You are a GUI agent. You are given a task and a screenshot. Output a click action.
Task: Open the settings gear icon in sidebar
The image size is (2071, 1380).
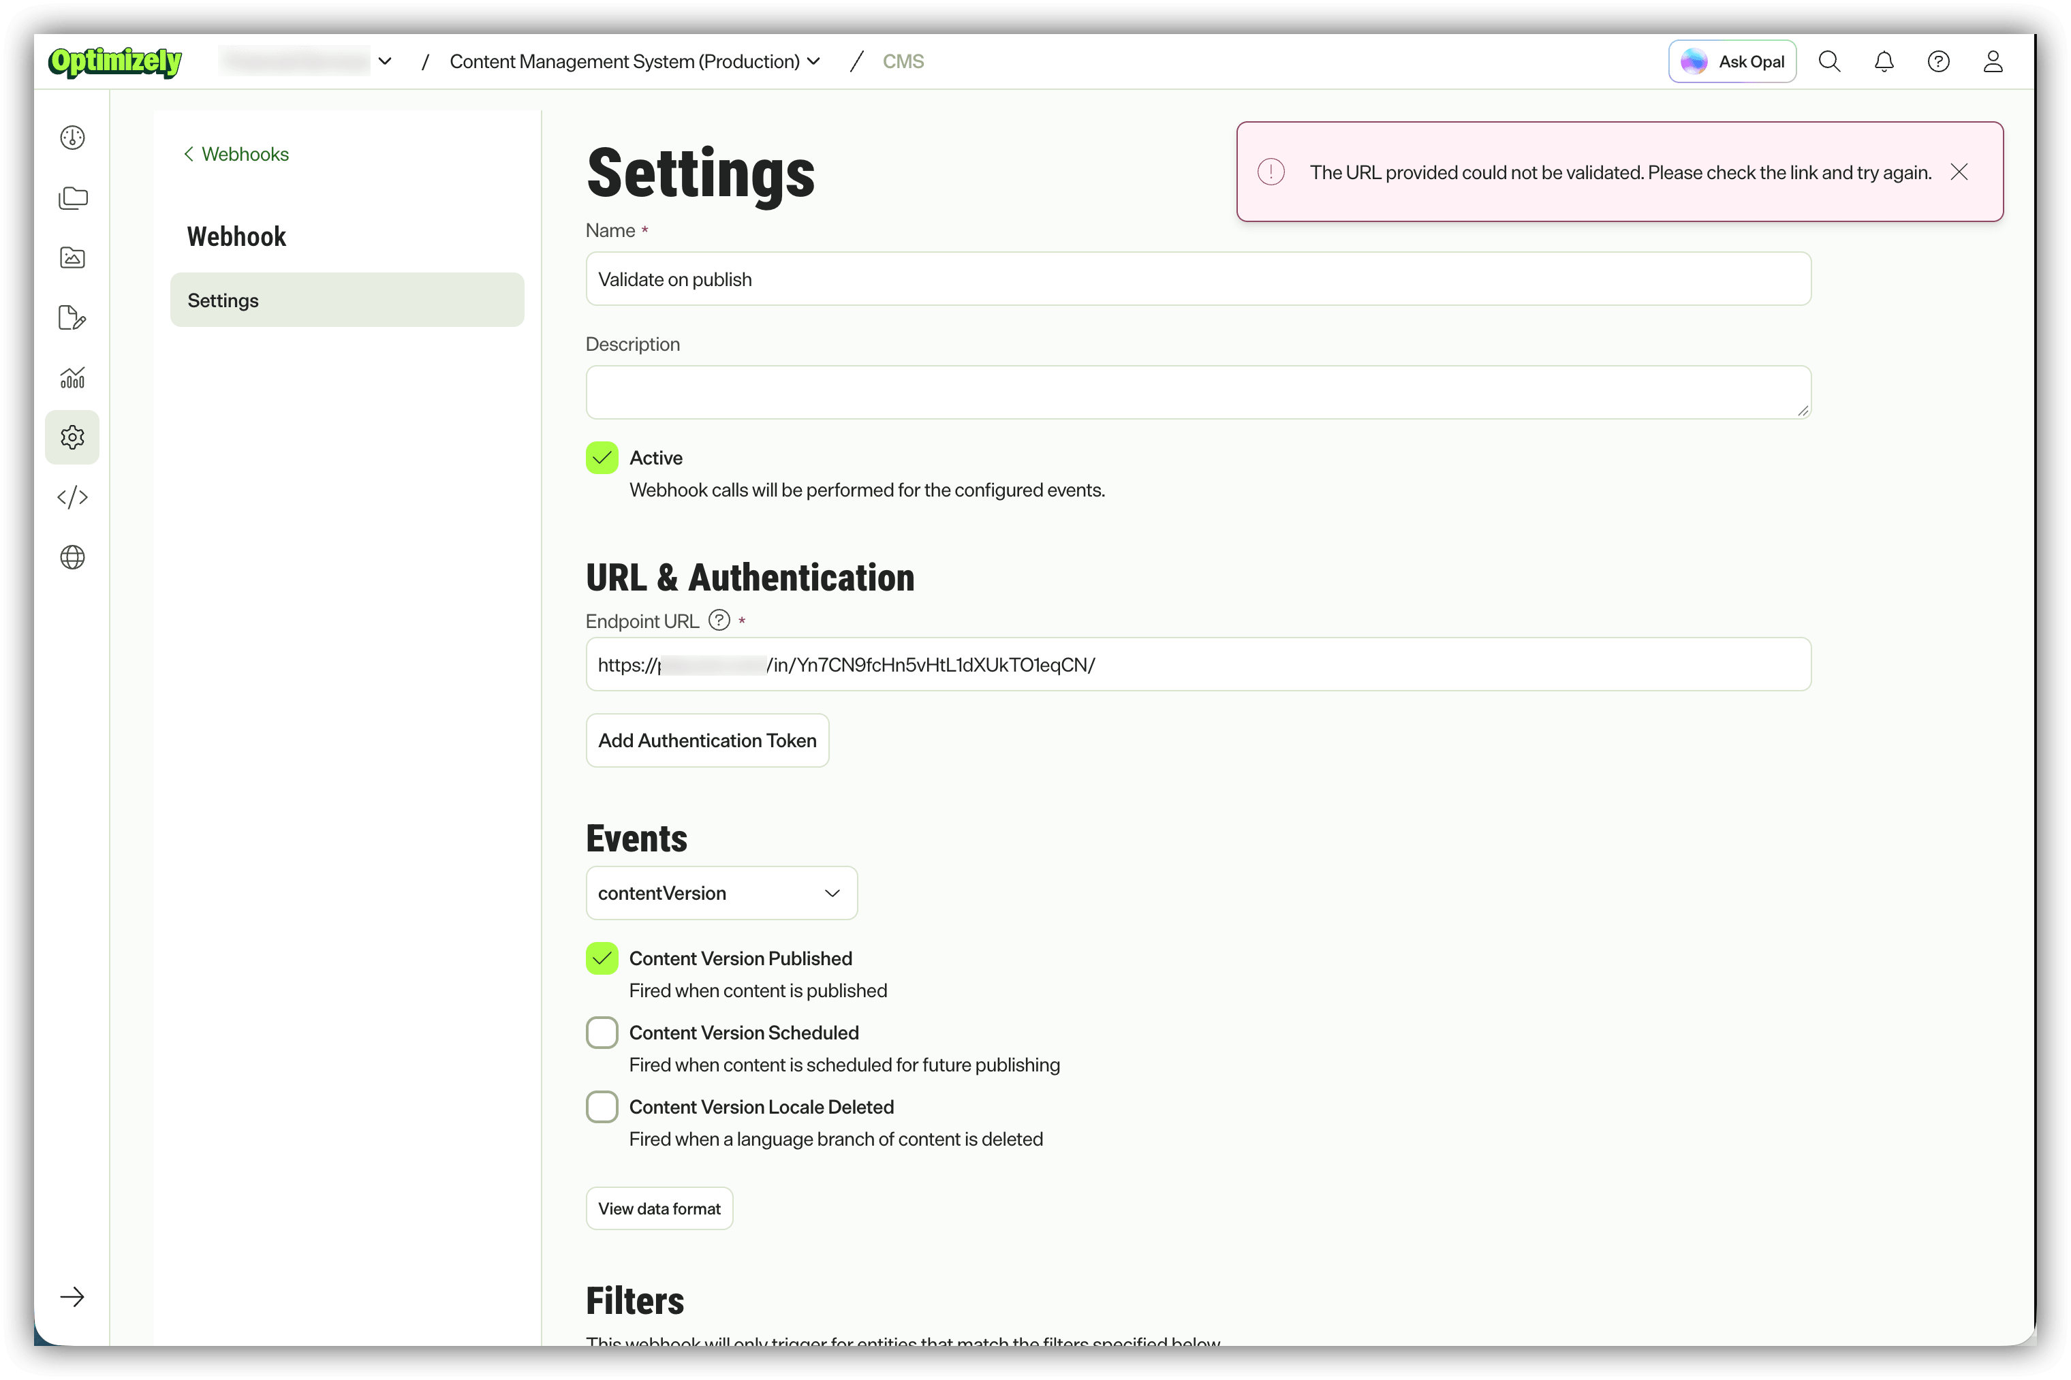point(72,437)
